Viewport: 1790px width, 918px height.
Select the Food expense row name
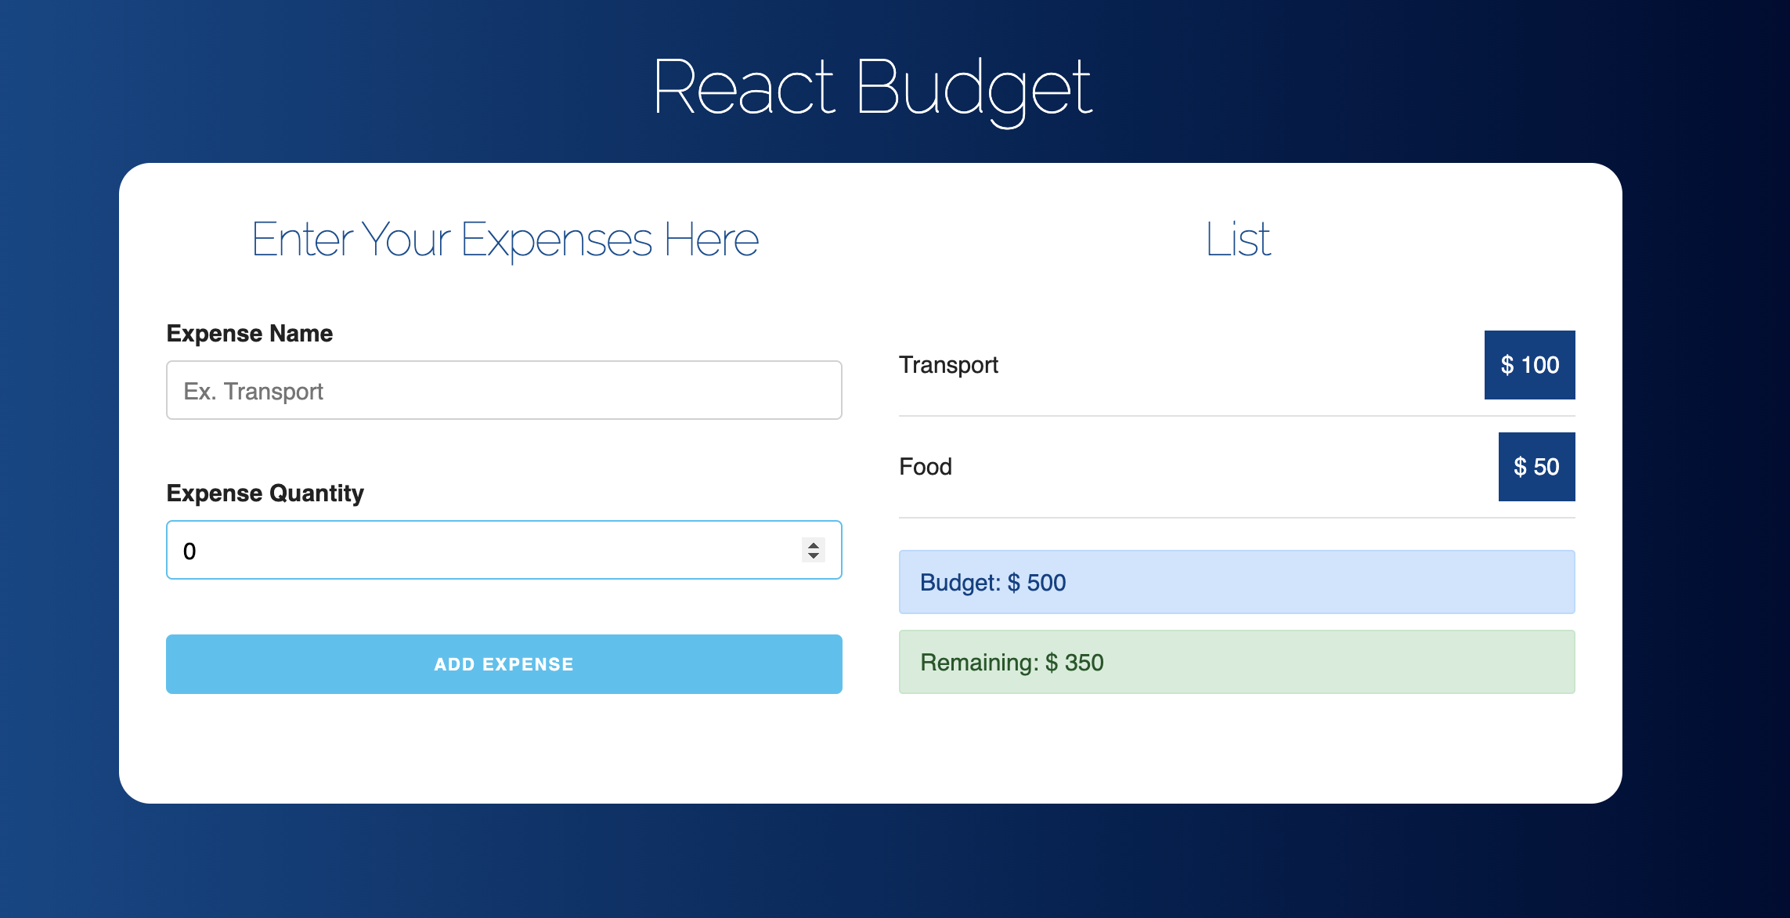[926, 467]
